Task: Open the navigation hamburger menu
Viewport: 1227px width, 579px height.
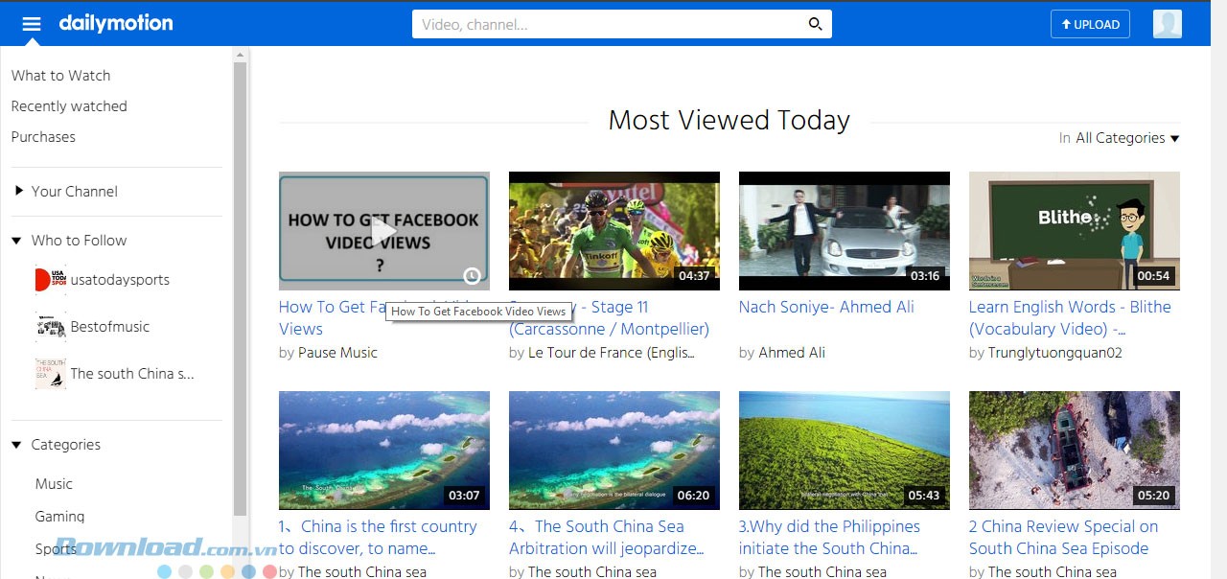Action: pyautogui.click(x=32, y=23)
